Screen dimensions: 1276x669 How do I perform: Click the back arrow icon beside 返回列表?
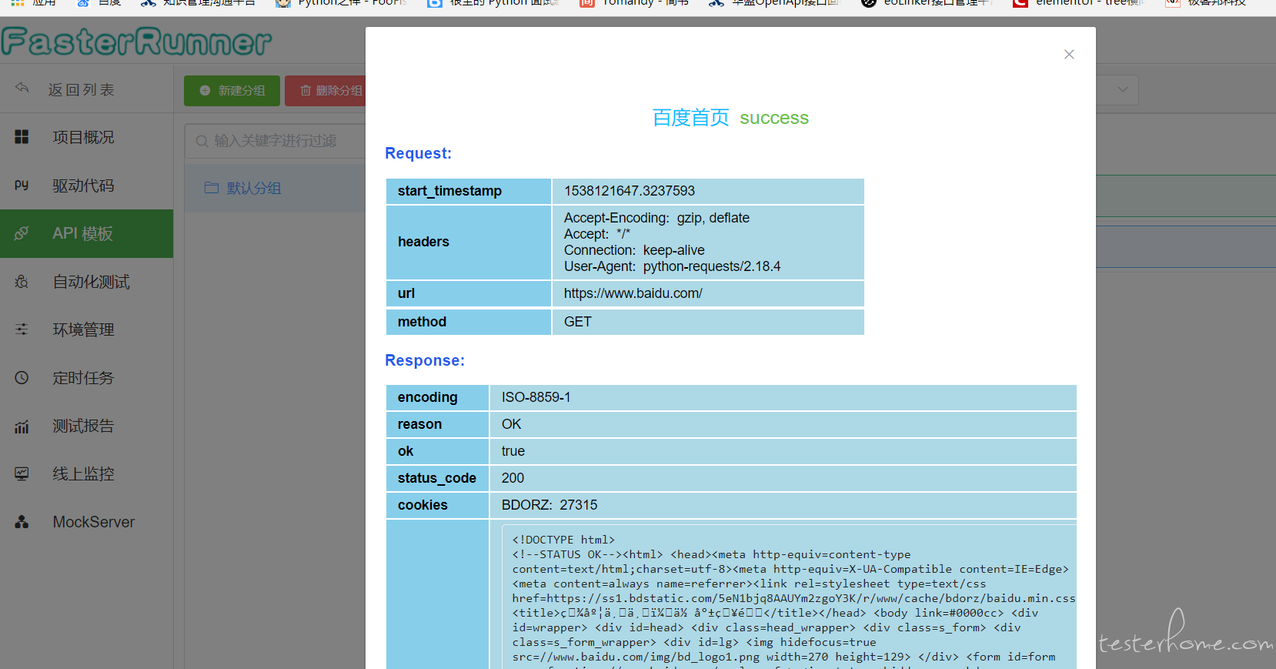22,89
